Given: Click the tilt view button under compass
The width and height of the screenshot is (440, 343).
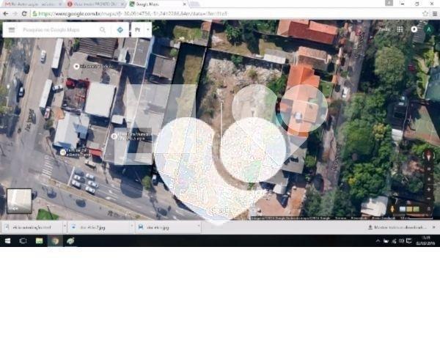Looking at the screenshot, I should [x=429, y=169].
